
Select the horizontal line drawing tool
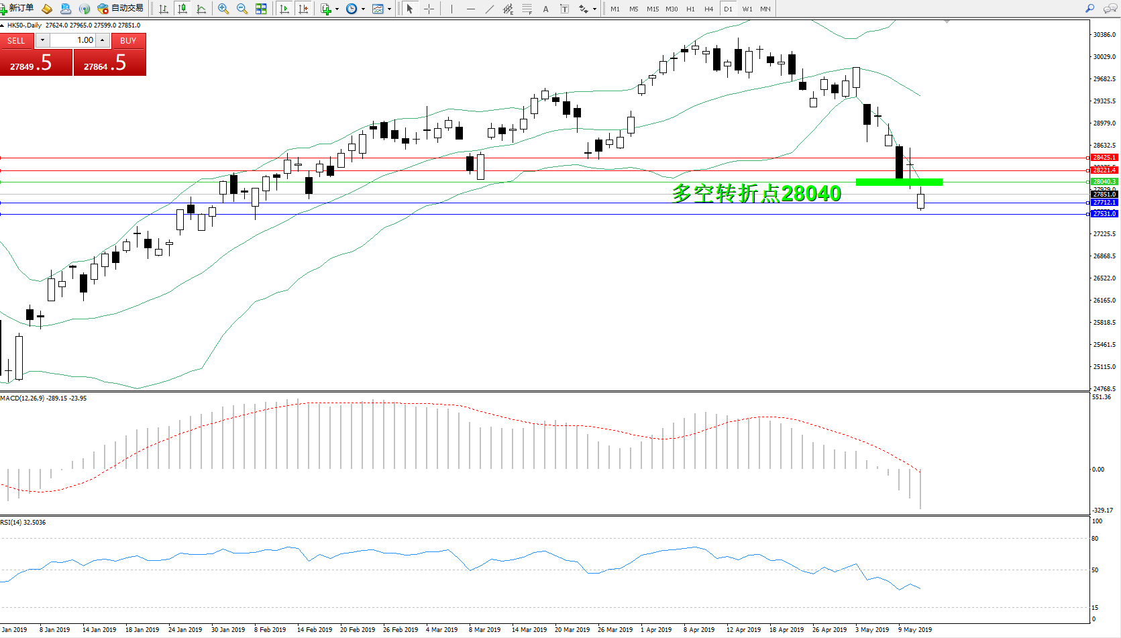(471, 9)
